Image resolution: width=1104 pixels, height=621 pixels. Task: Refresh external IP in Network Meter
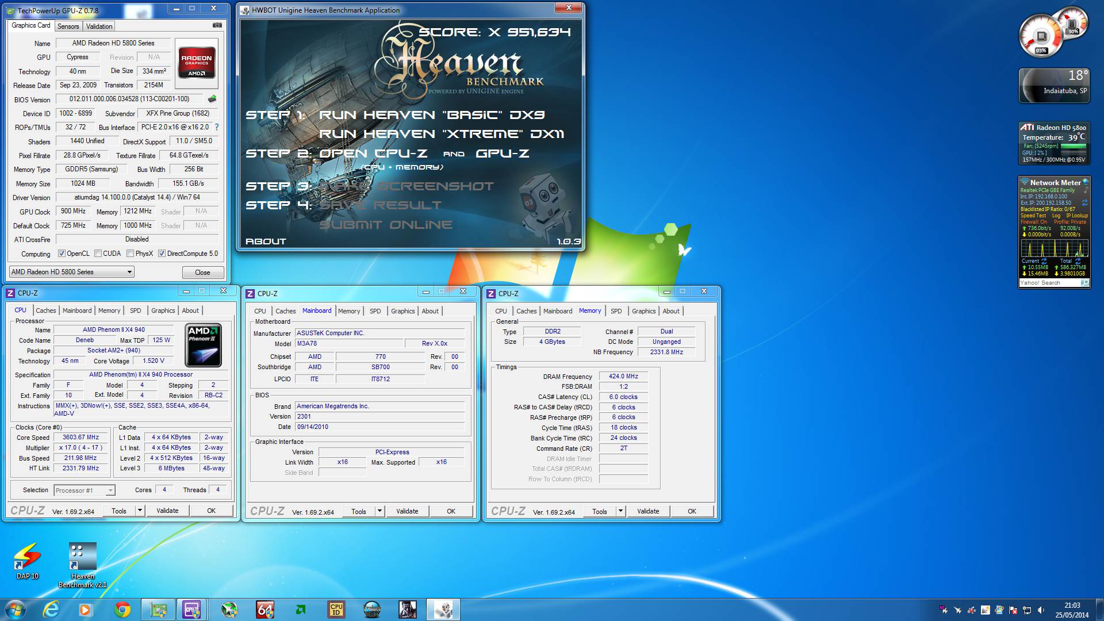pyautogui.click(x=1084, y=202)
